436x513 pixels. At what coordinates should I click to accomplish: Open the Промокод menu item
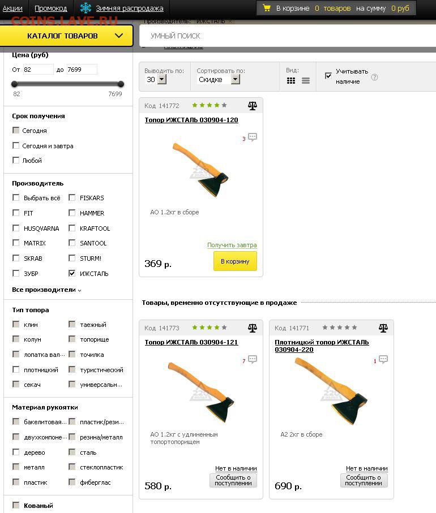click(51, 8)
